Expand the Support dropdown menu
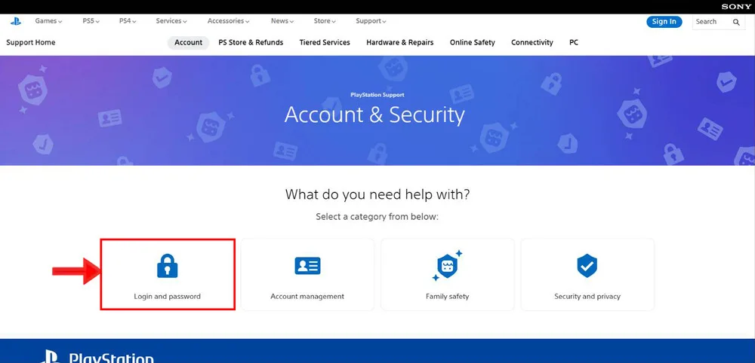This screenshot has height=363, width=755. pyautogui.click(x=371, y=21)
